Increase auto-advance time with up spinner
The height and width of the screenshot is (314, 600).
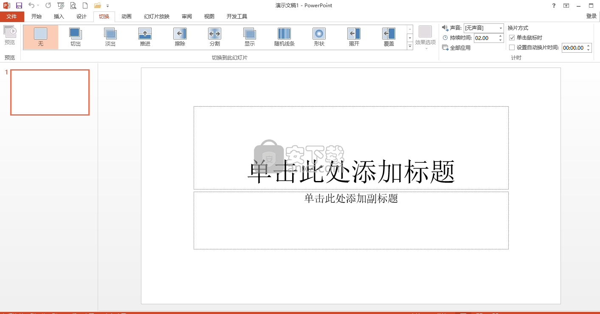pyautogui.click(x=588, y=45)
